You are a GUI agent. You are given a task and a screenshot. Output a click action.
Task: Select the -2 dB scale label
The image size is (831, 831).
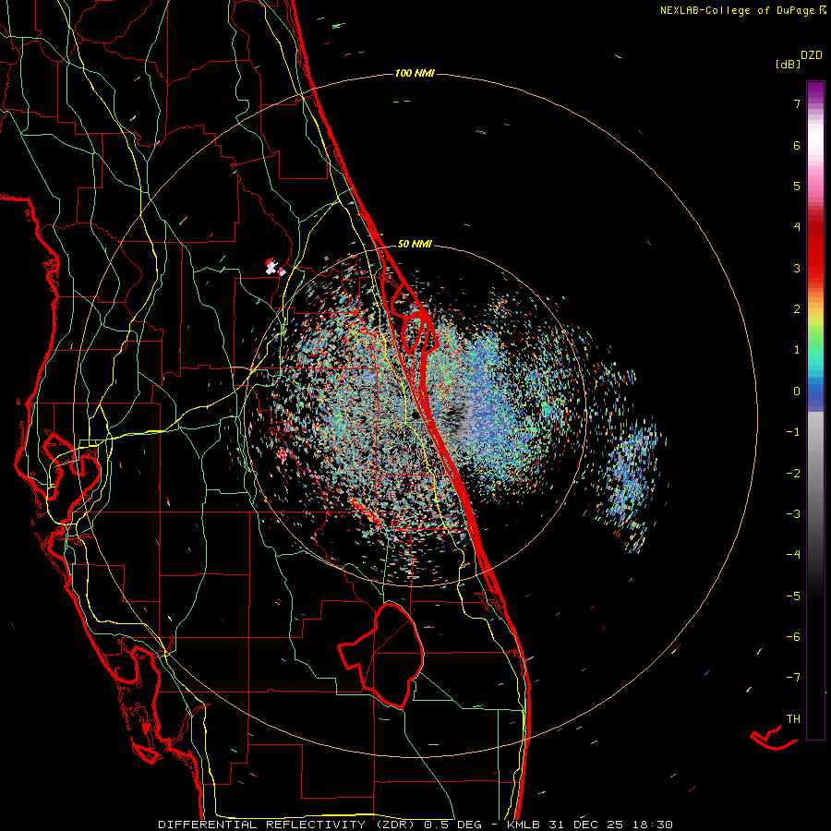click(793, 474)
